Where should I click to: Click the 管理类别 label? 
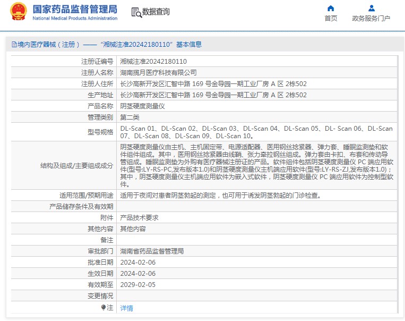click(x=100, y=117)
